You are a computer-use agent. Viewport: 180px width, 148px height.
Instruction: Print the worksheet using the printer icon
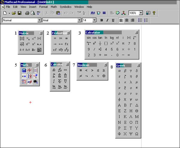pyautogui.click(x=27, y=13)
